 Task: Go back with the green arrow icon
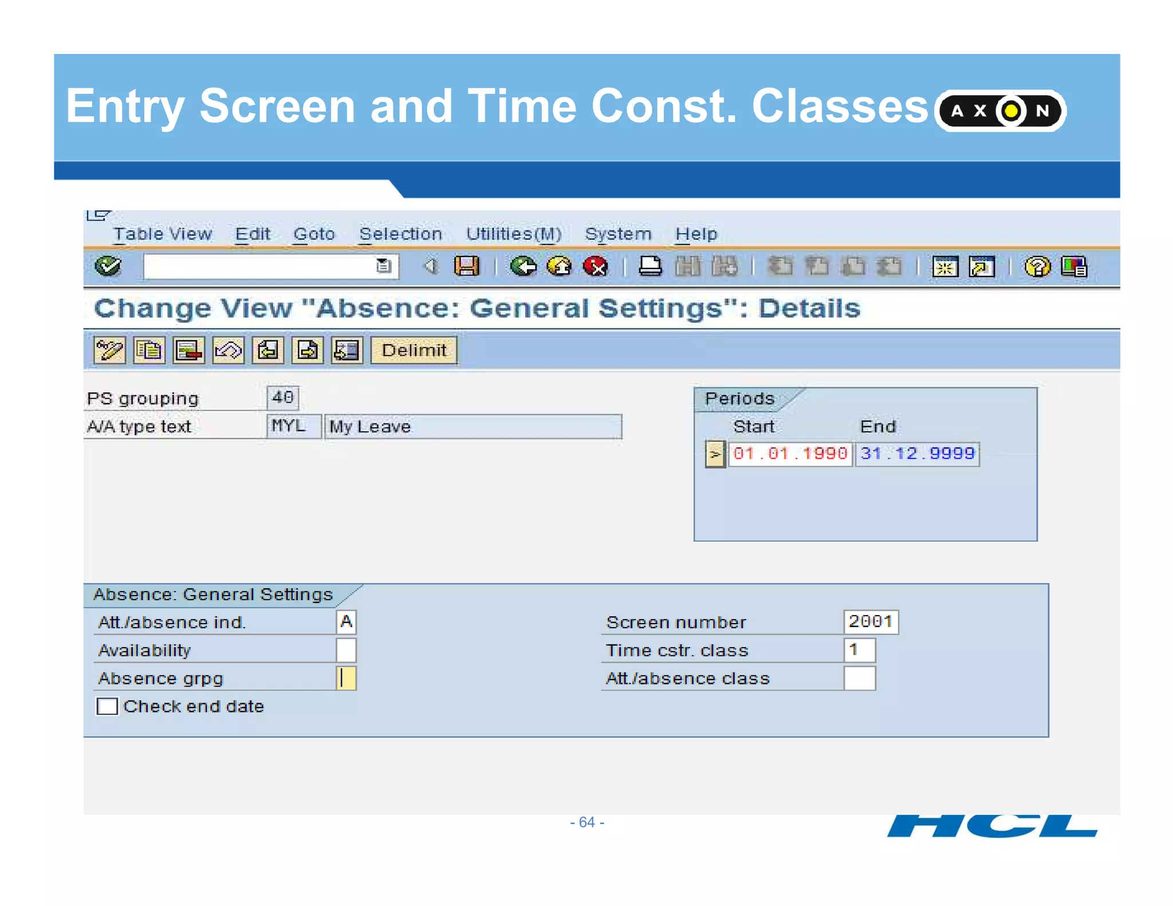(x=523, y=266)
